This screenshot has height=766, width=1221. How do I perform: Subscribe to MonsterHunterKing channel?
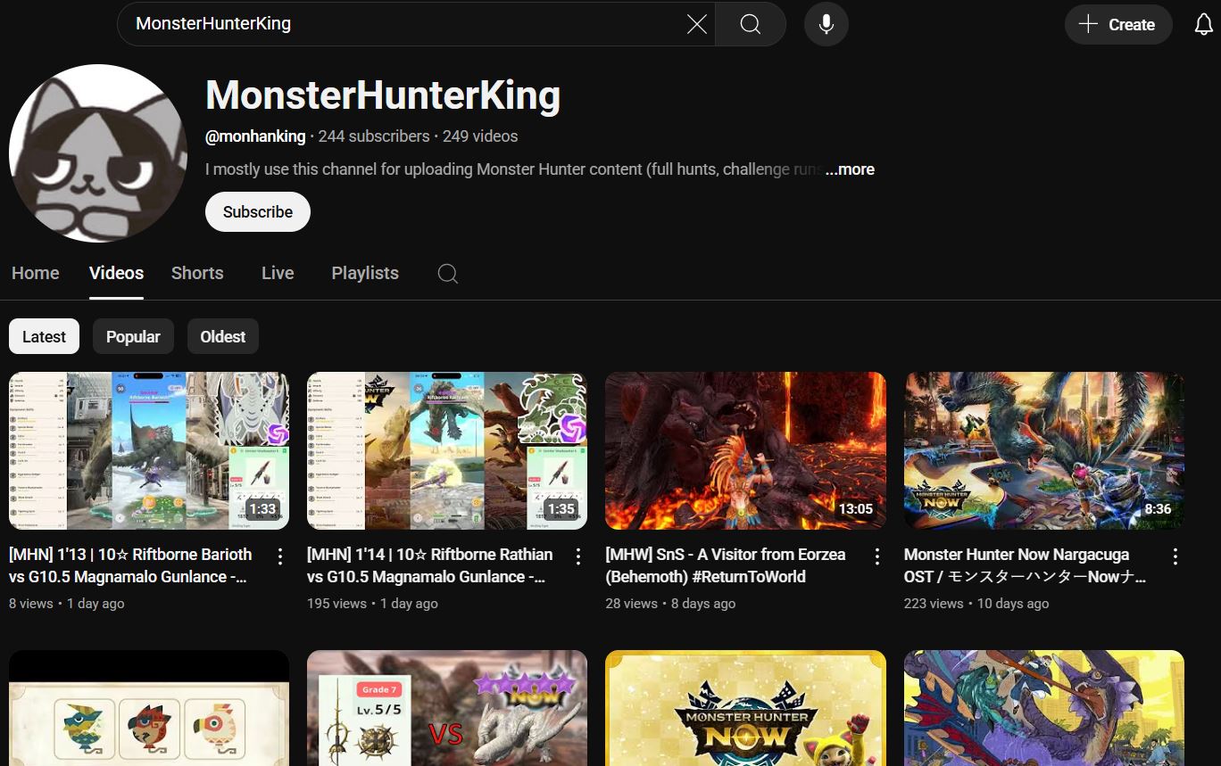tap(258, 212)
